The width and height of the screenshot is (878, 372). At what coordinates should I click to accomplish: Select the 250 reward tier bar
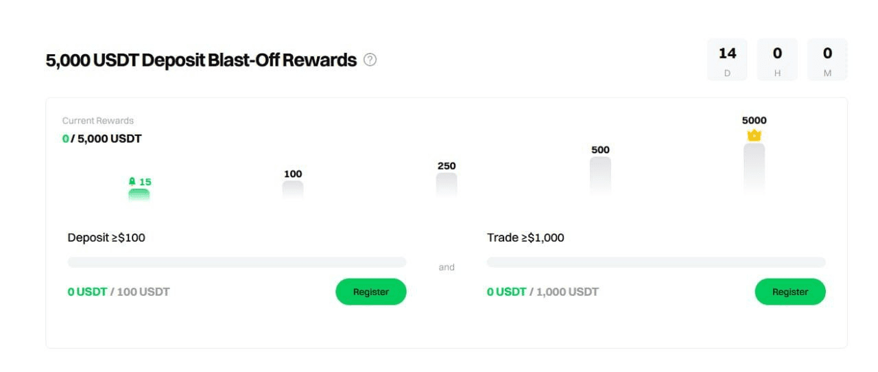[x=447, y=185]
